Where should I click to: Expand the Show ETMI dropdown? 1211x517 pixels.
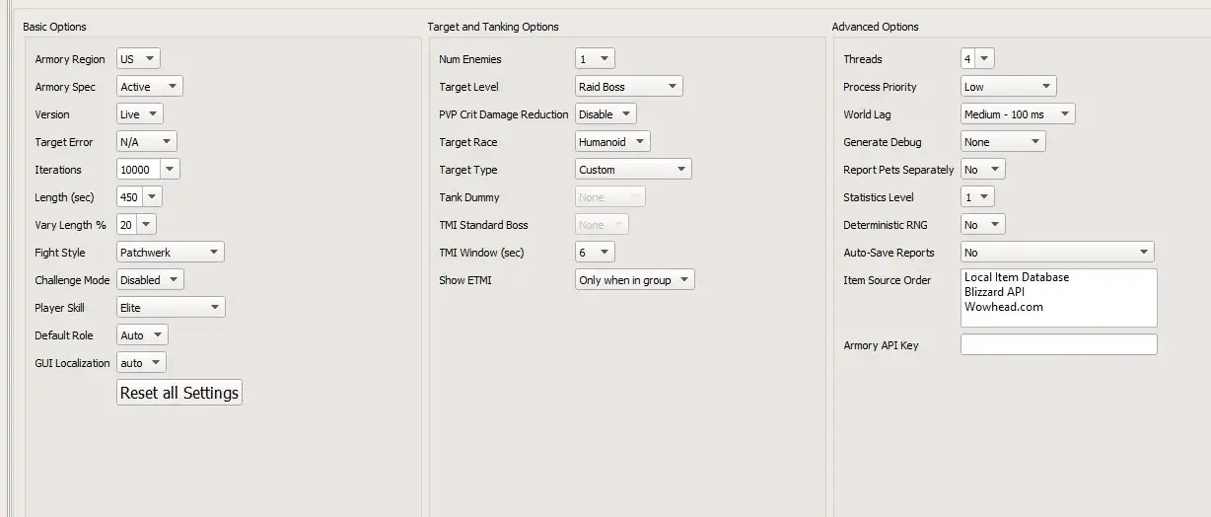pos(635,280)
